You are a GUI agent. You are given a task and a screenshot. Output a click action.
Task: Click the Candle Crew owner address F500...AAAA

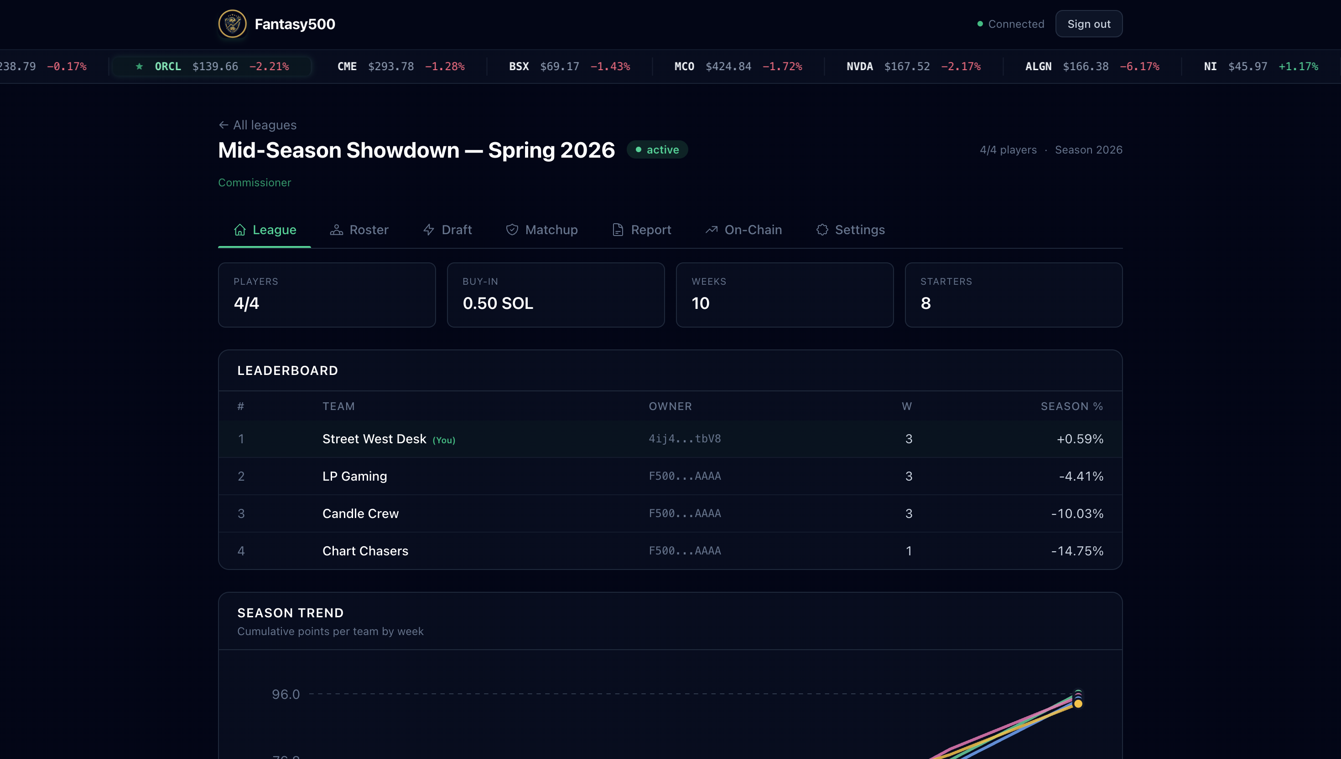click(685, 513)
